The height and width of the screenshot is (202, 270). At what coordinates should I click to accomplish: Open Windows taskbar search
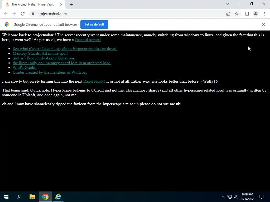pos(19,197)
